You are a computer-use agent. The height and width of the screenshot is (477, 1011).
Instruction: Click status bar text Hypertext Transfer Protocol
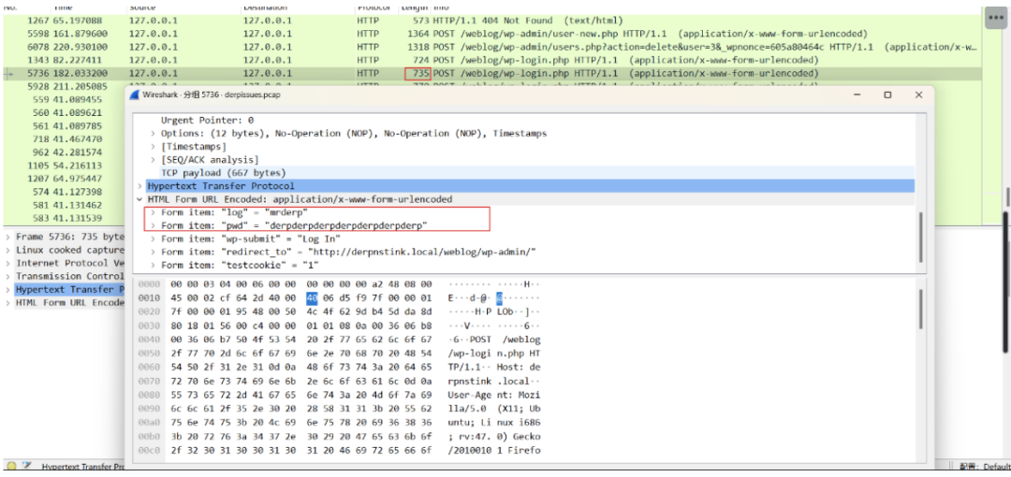click(82, 467)
